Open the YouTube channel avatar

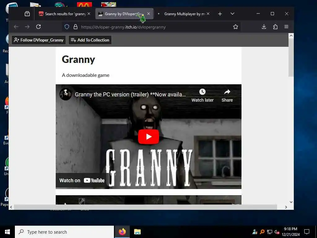(66, 94)
